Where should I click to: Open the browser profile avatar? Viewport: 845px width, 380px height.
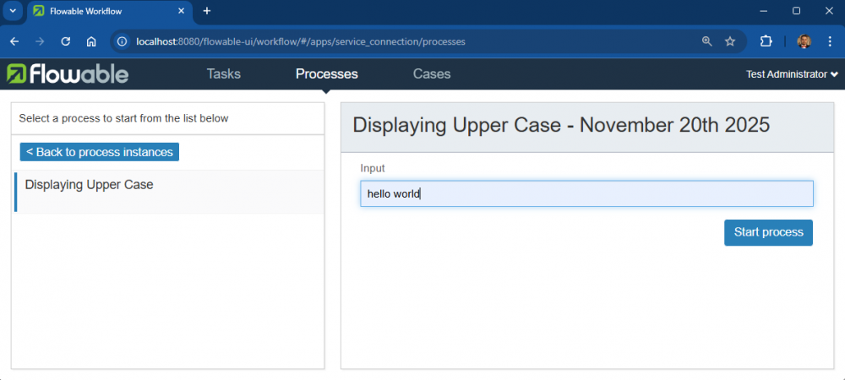click(x=804, y=41)
